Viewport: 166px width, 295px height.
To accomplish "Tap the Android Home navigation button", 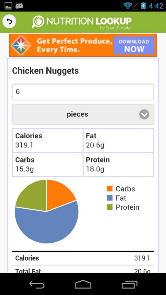I will [83, 284].
